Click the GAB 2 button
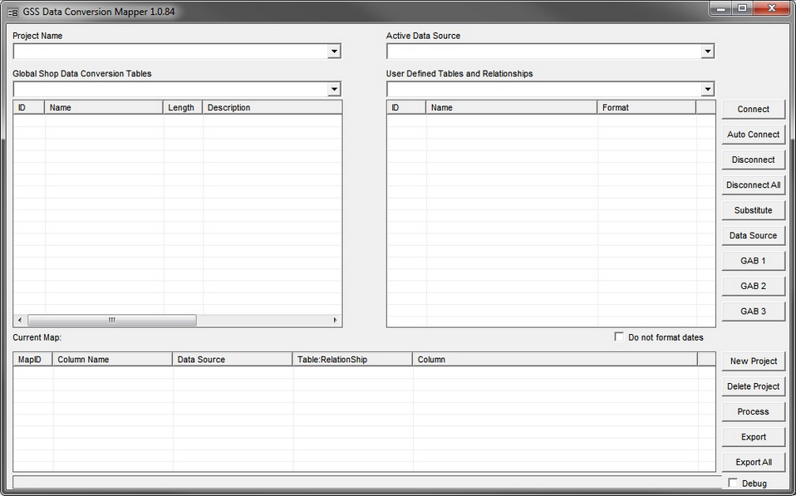Image resolution: width=796 pixels, height=496 pixels. click(x=754, y=287)
